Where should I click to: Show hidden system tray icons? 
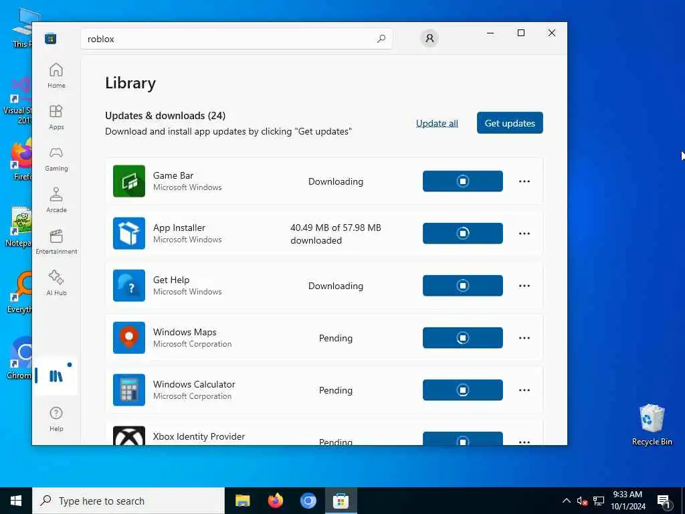coord(566,501)
